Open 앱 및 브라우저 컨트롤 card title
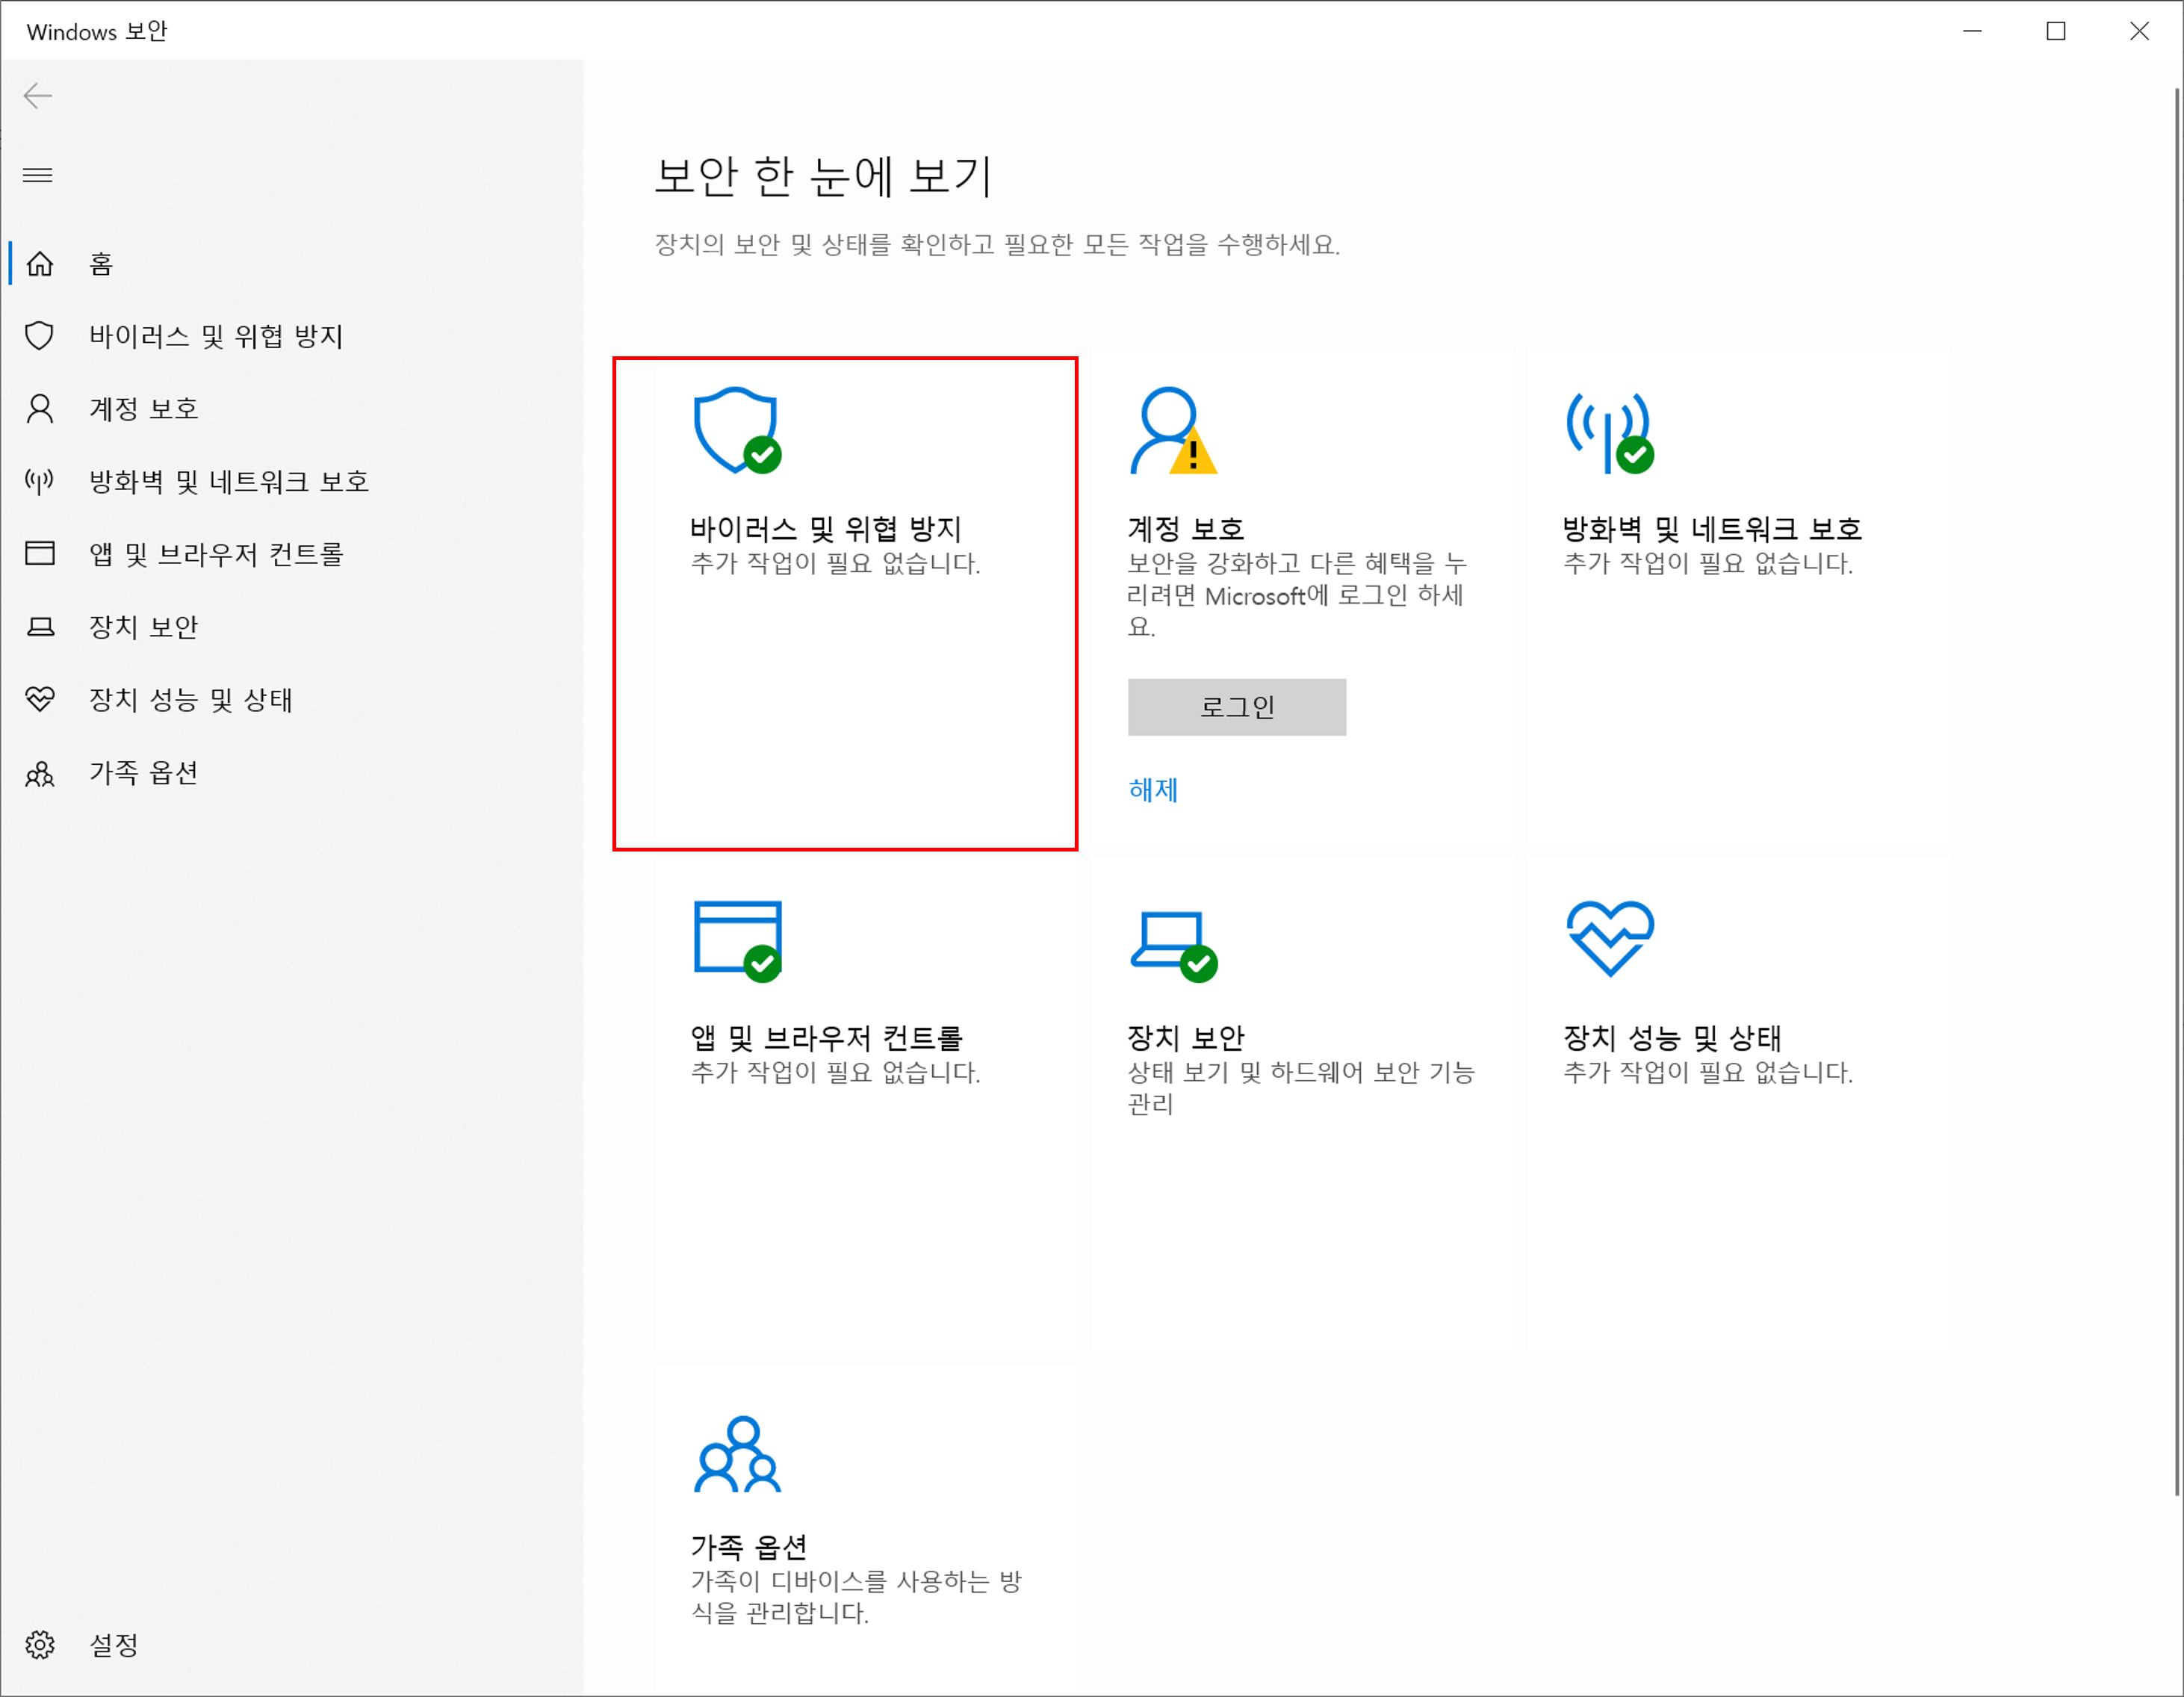 coord(827,1038)
